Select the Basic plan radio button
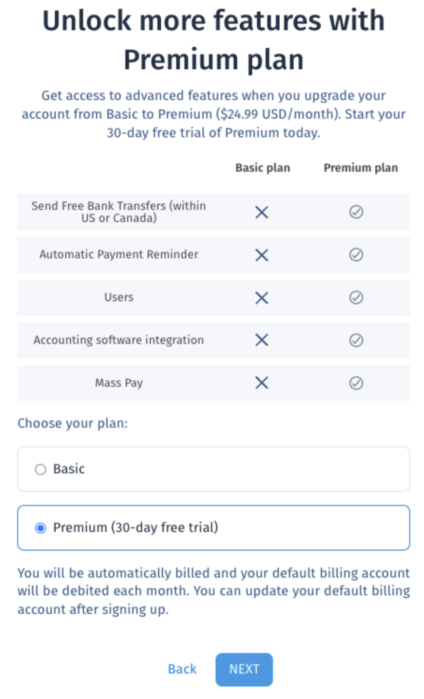 (40, 469)
